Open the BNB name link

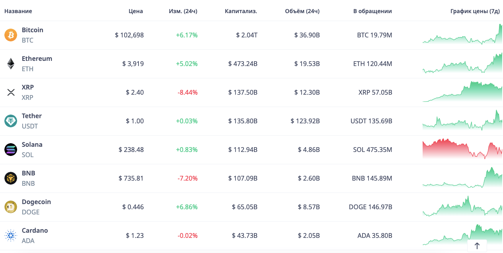[x=28, y=173]
